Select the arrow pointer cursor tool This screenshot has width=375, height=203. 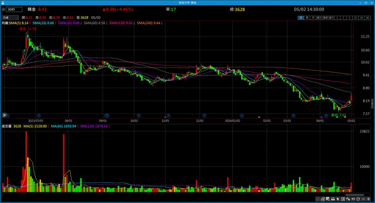[337, 199]
